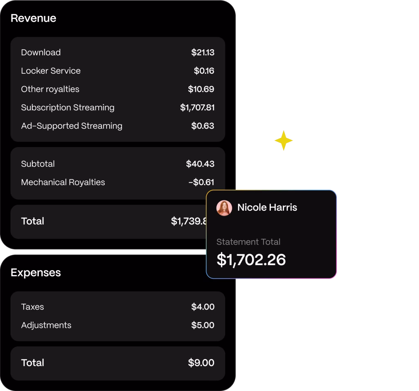The width and height of the screenshot is (419, 391).
Task: Select Ad-Supported Streaming row
Action: coord(117,126)
